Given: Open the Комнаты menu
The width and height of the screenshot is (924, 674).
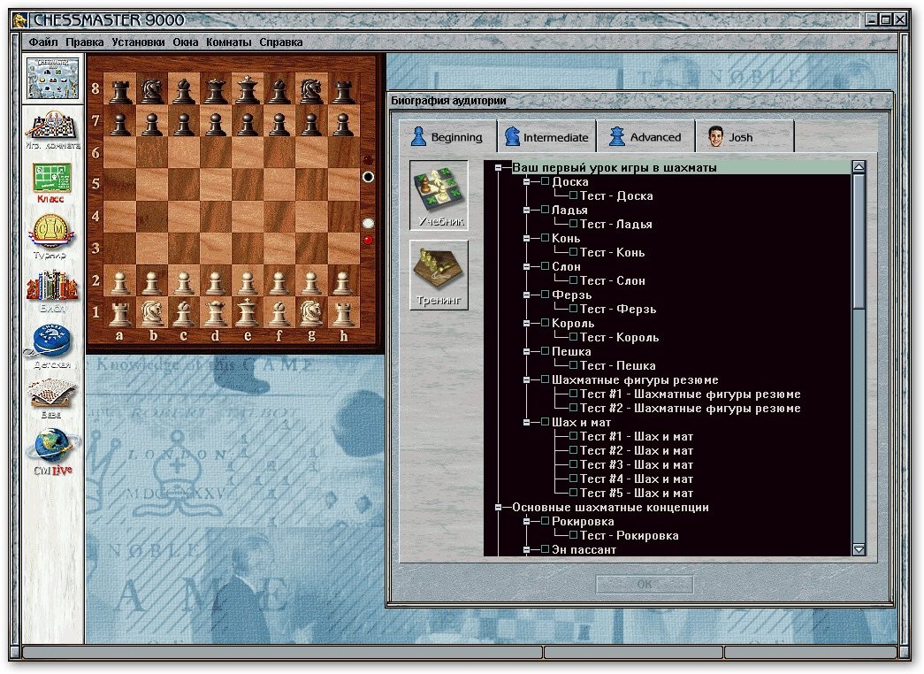Looking at the screenshot, I should (228, 42).
